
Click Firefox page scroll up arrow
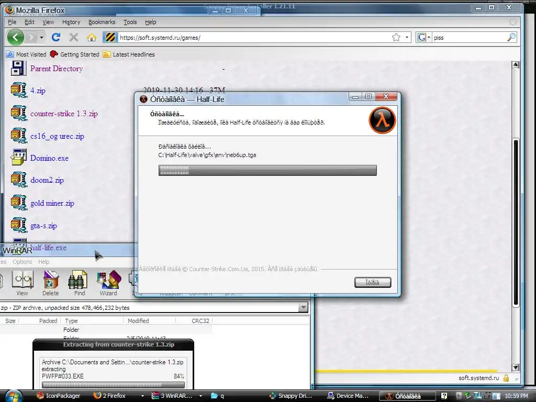tap(516, 64)
